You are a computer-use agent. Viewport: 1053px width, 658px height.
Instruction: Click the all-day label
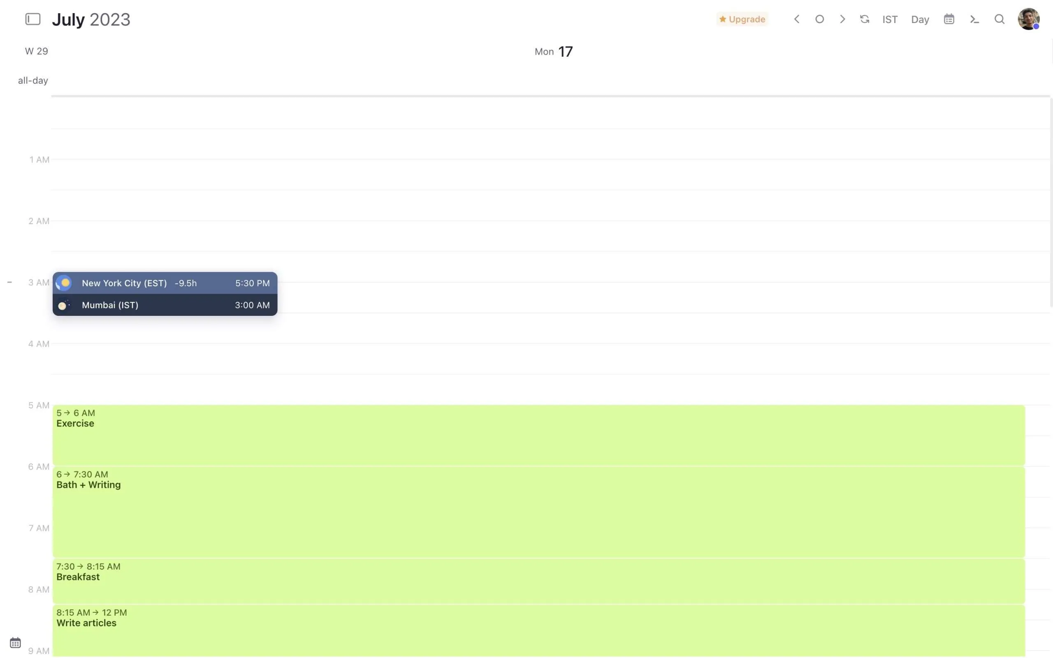33,81
